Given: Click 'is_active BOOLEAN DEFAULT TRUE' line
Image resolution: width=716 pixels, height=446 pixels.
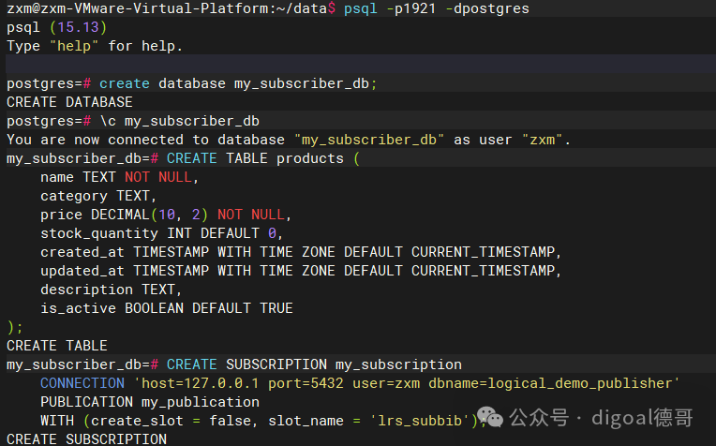Looking at the screenshot, I should 167,308.
